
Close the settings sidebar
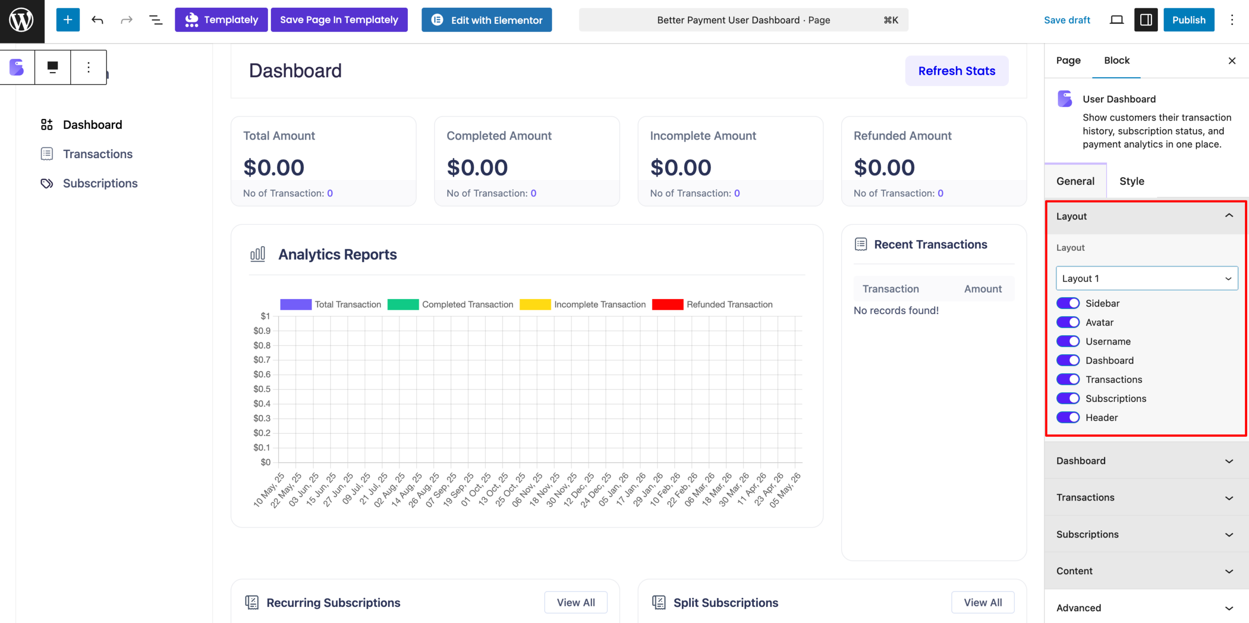pos(1232,60)
